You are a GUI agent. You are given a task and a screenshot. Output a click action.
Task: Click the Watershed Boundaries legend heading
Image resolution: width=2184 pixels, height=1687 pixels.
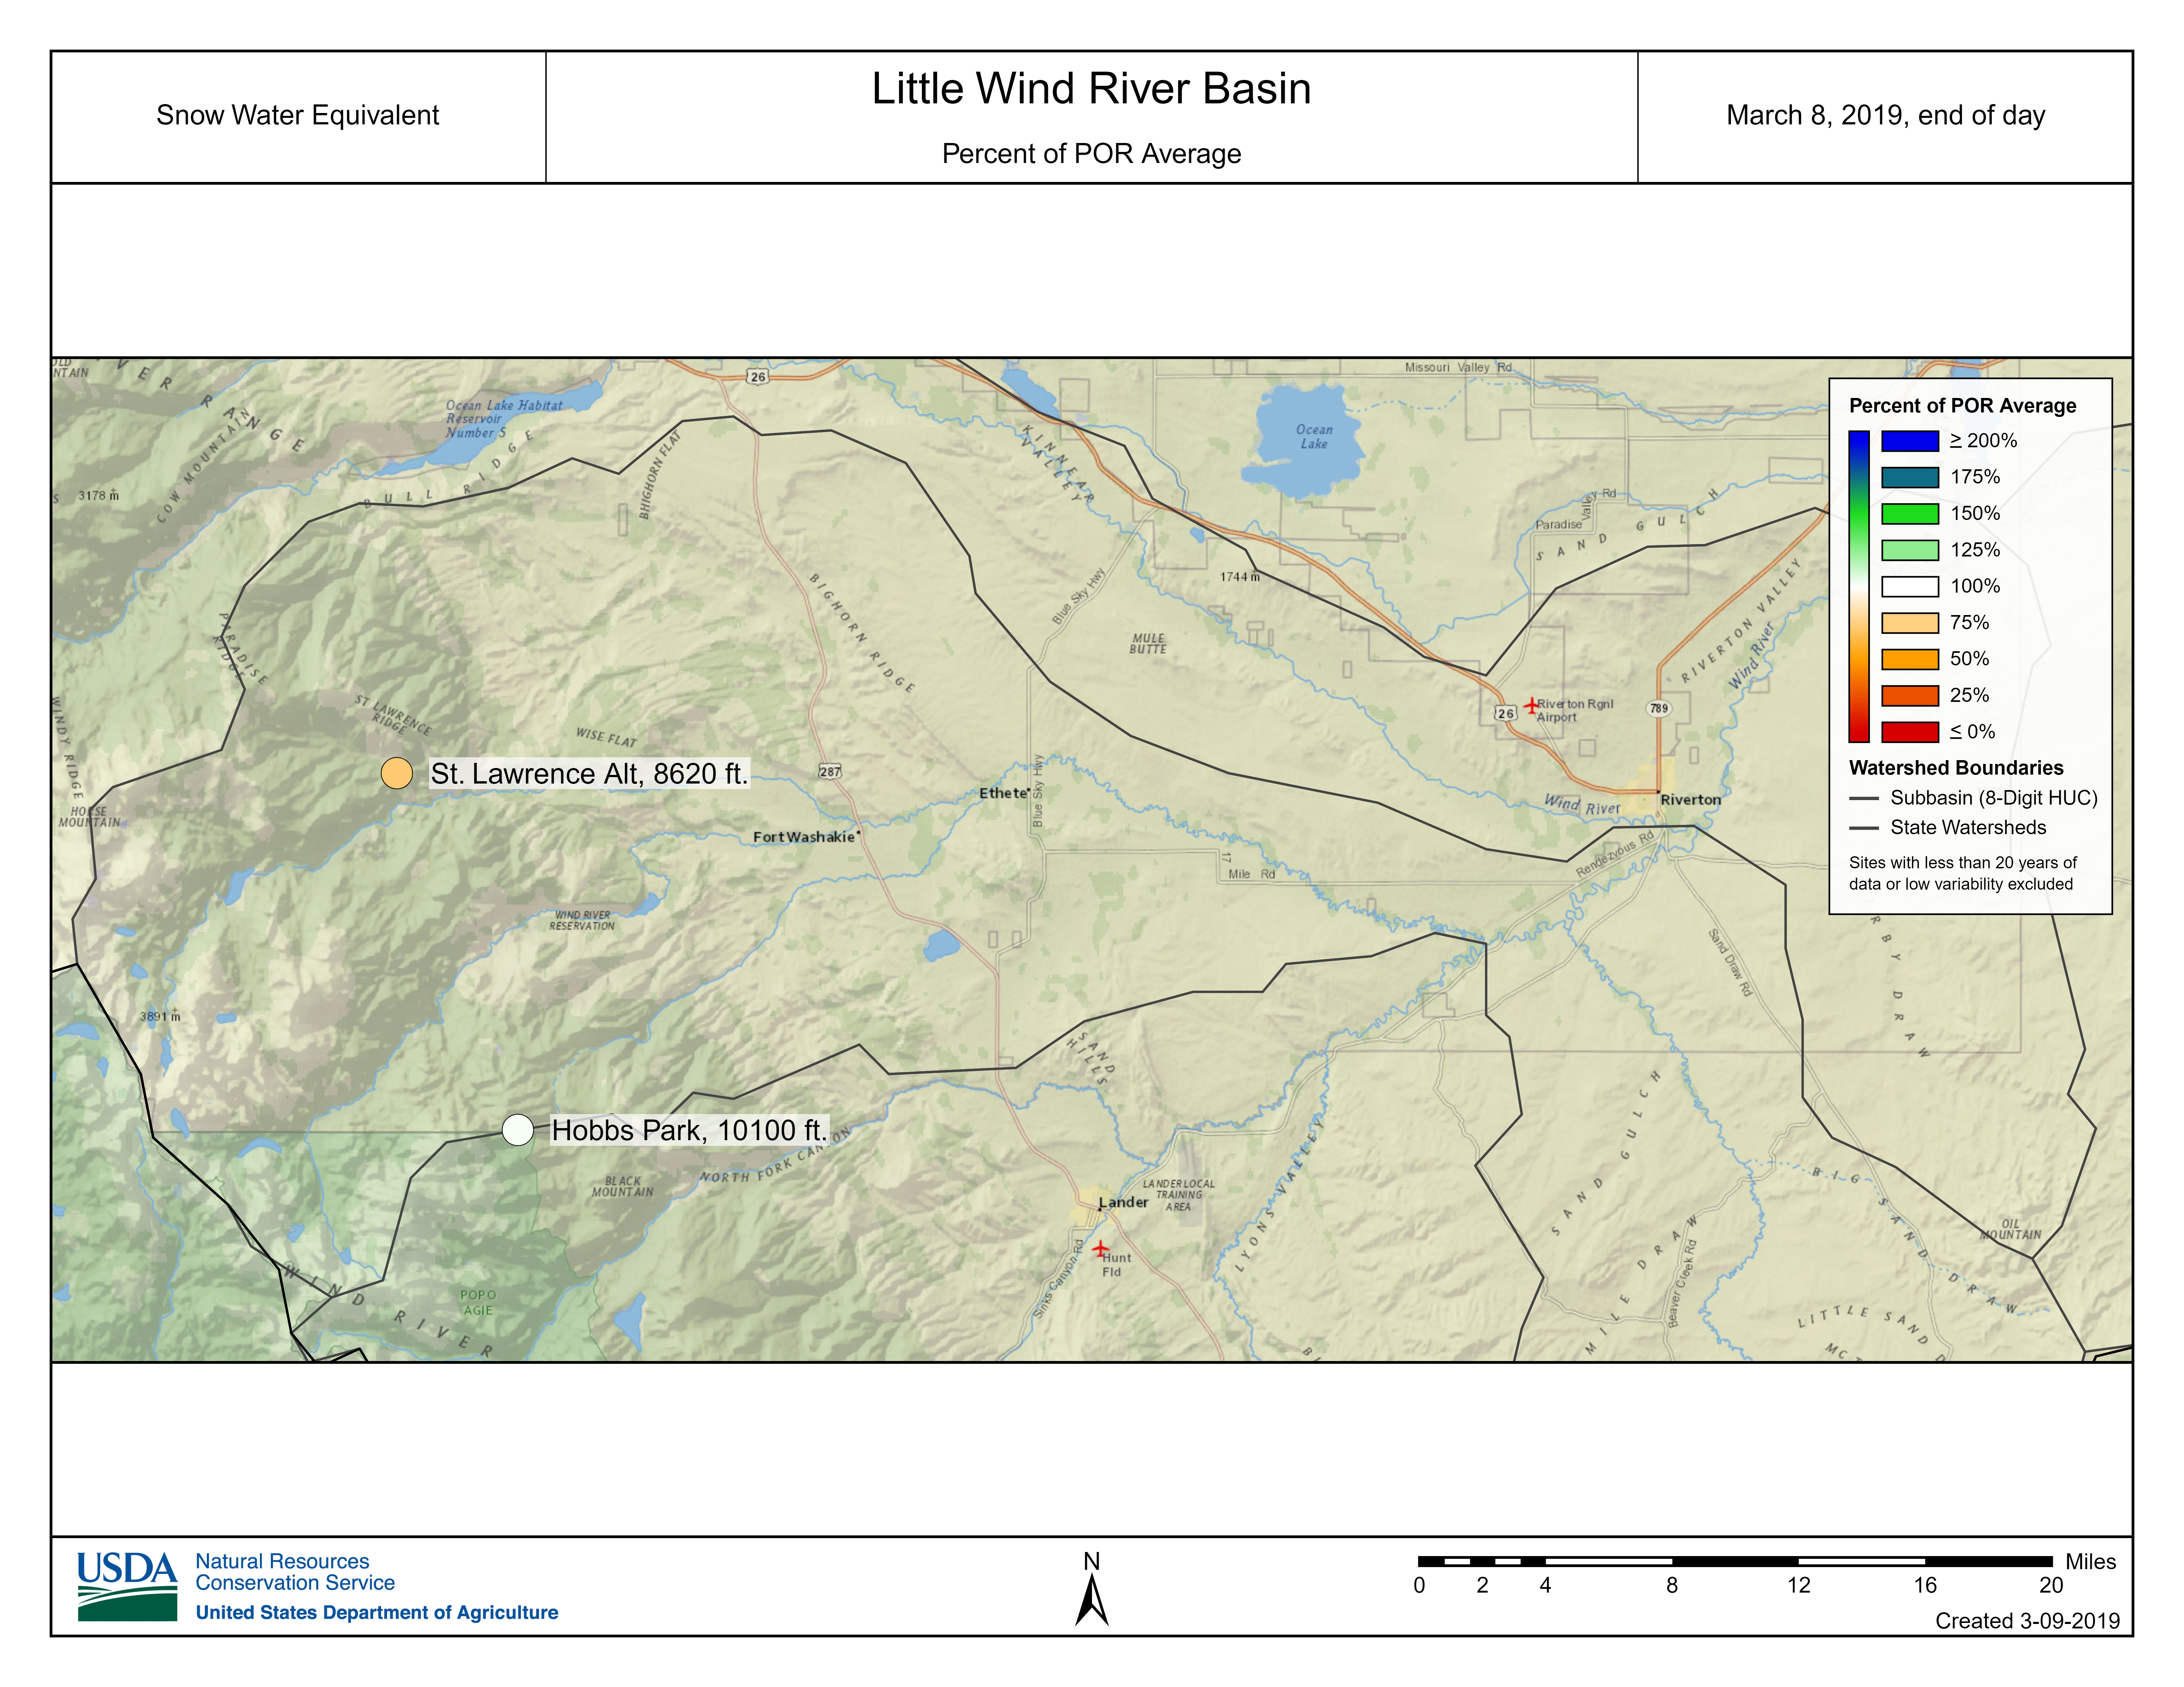[1956, 768]
